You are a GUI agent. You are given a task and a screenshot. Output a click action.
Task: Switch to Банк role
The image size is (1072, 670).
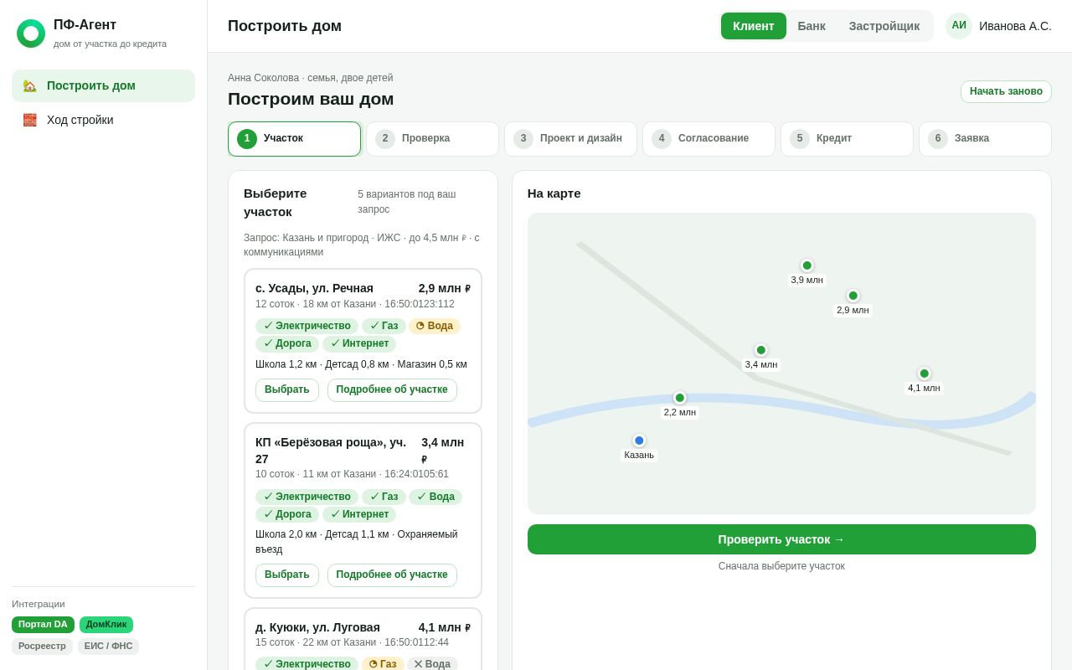812,26
